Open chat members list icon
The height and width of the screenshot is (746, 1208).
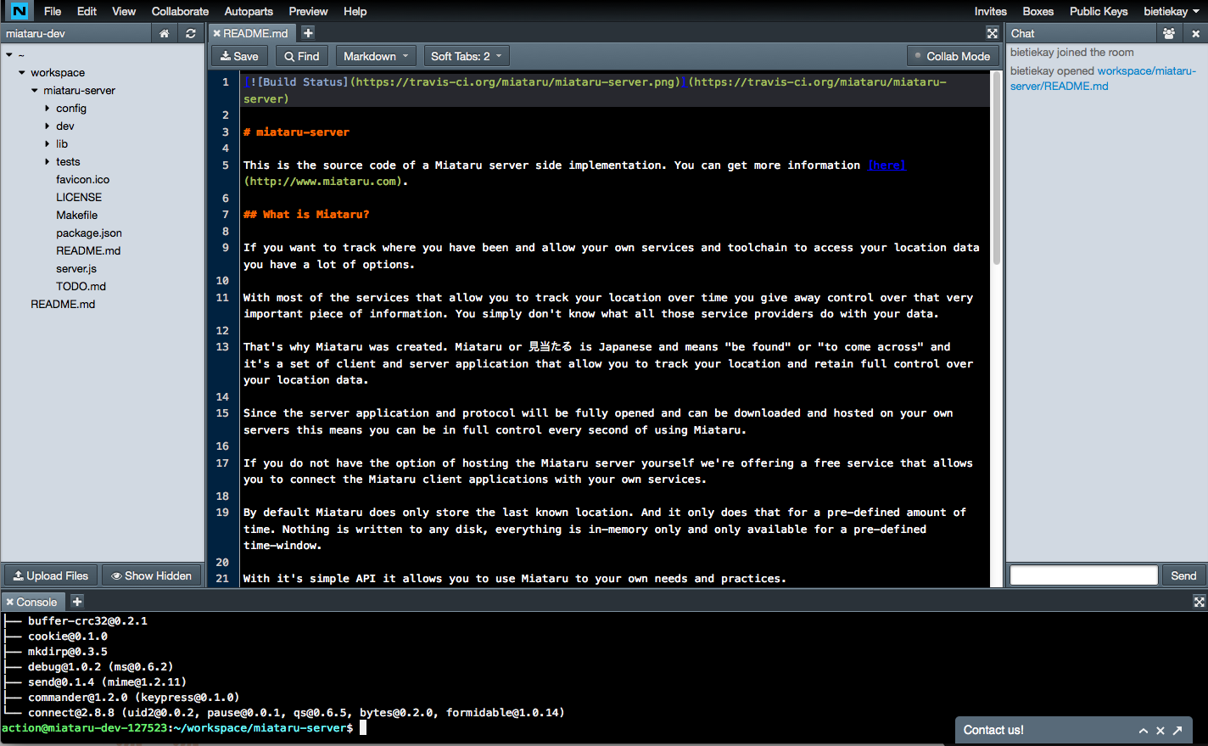coord(1169,33)
